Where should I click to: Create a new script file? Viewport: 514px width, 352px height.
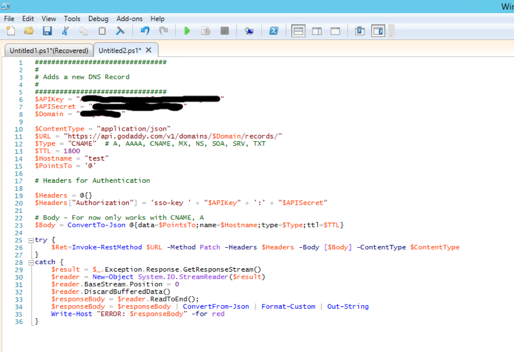11,31
